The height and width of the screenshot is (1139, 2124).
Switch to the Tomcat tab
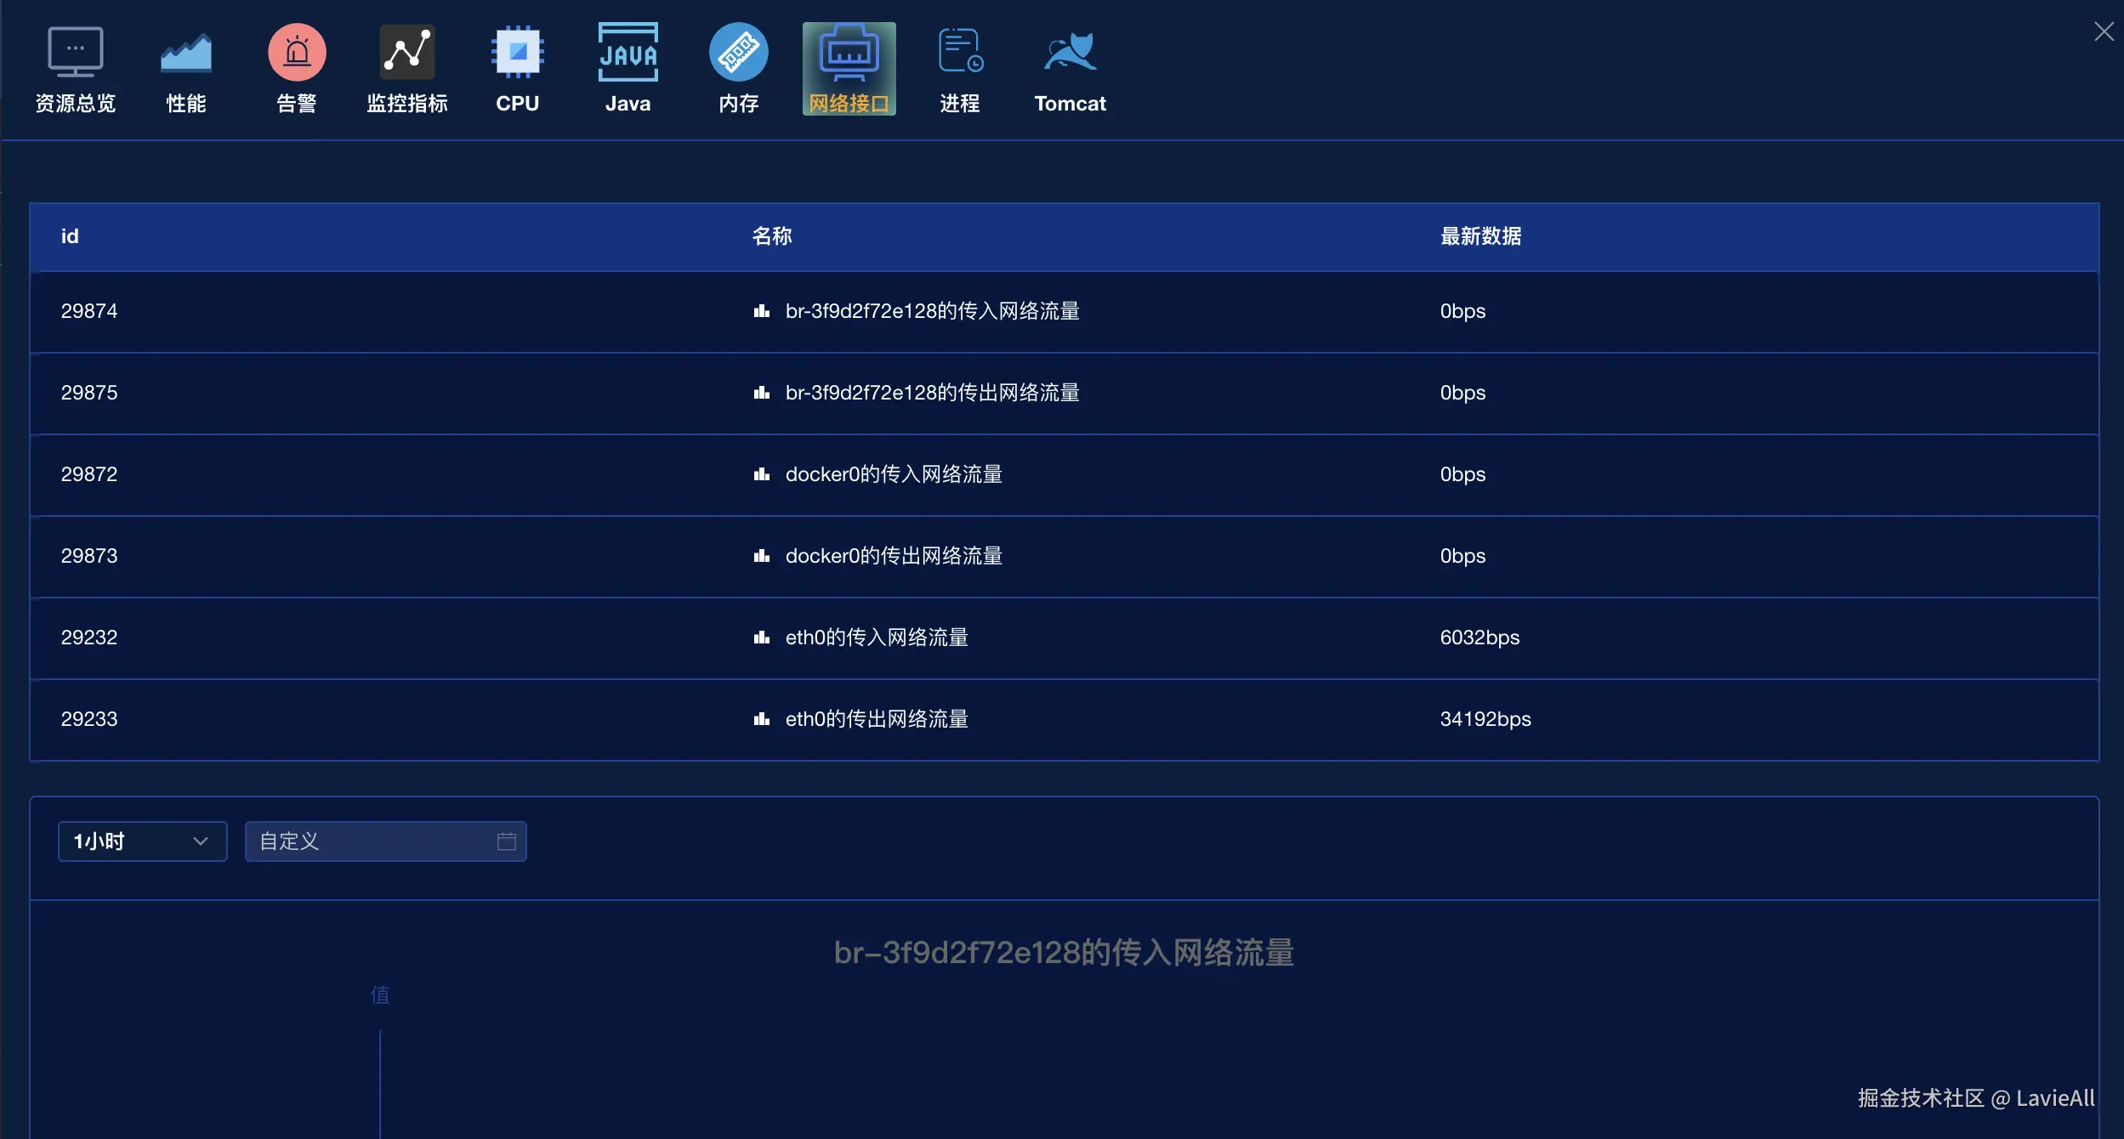[1070, 68]
